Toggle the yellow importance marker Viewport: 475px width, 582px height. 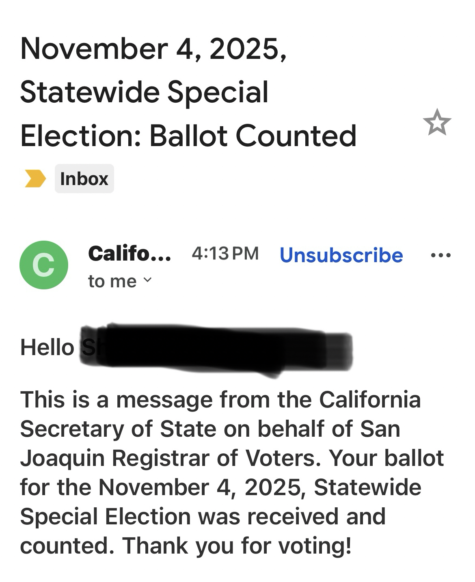tap(35, 179)
